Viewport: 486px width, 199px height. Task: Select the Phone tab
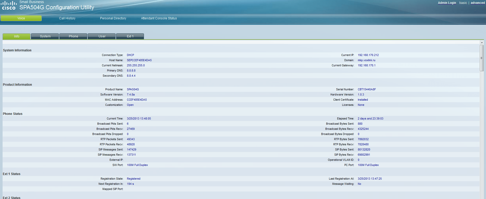tap(74, 36)
